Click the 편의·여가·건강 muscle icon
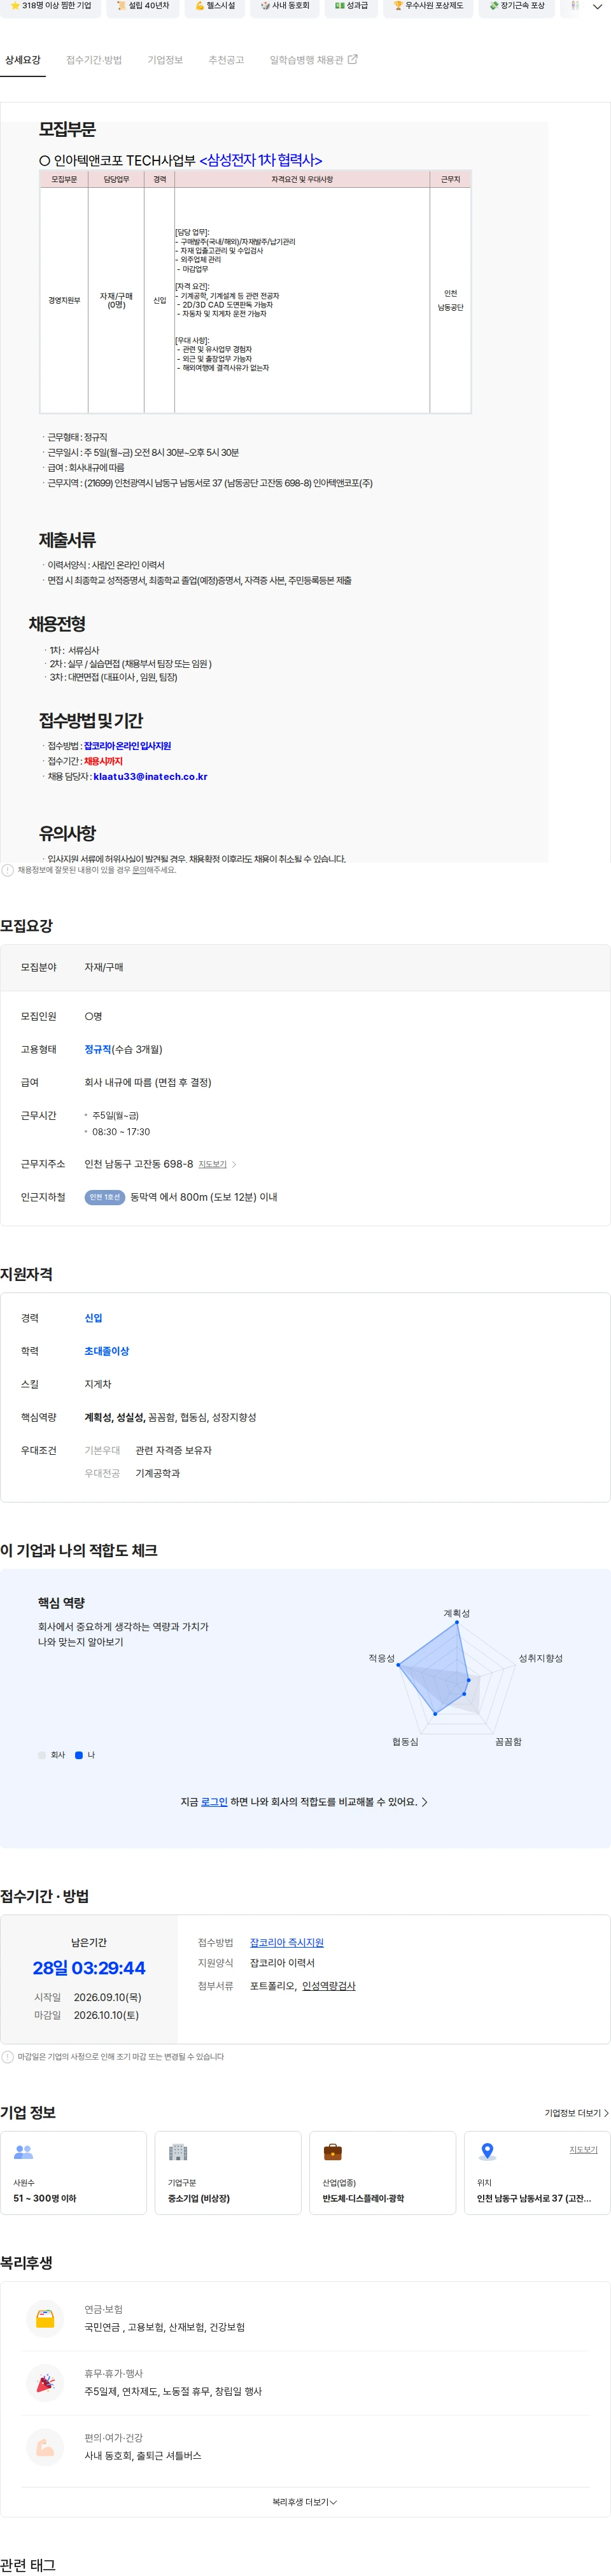Screen dimensions: 611x2576 point(45,2447)
